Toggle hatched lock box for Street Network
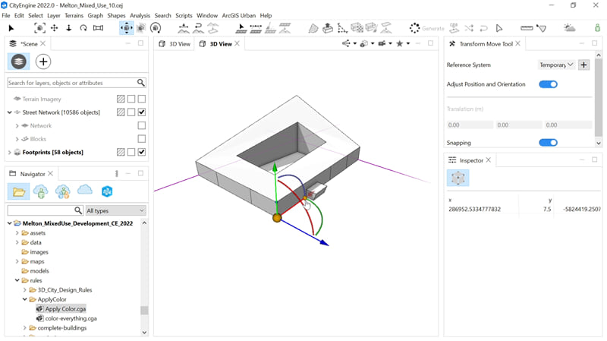The height and width of the screenshot is (341, 607). [121, 112]
